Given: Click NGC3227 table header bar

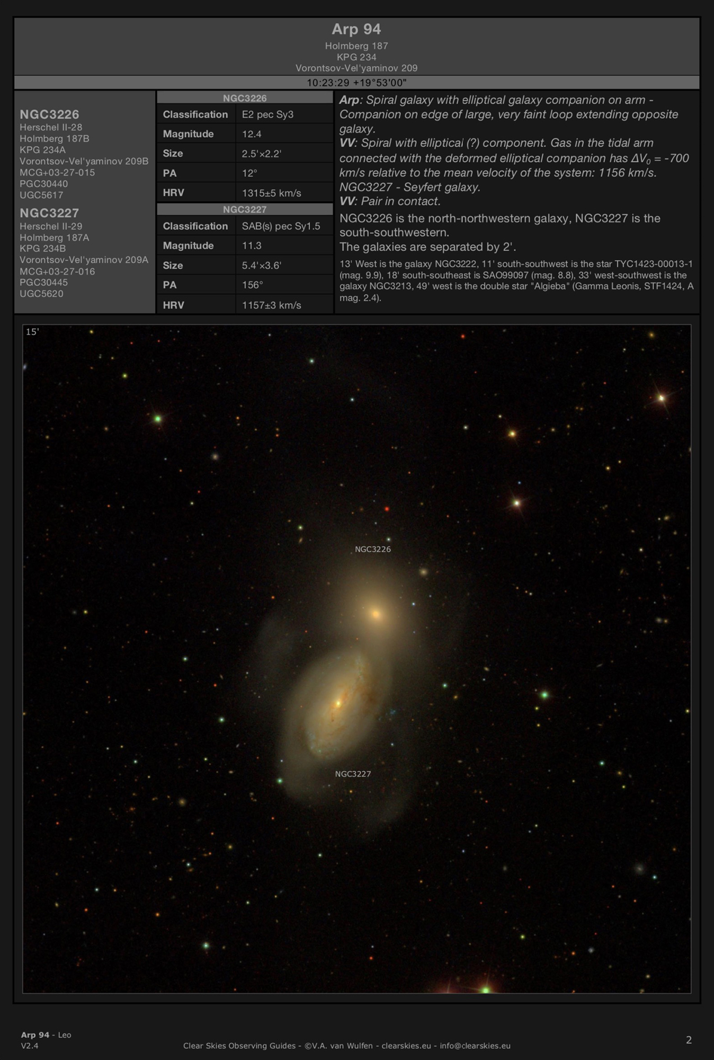Looking at the screenshot, I should coord(245,209).
